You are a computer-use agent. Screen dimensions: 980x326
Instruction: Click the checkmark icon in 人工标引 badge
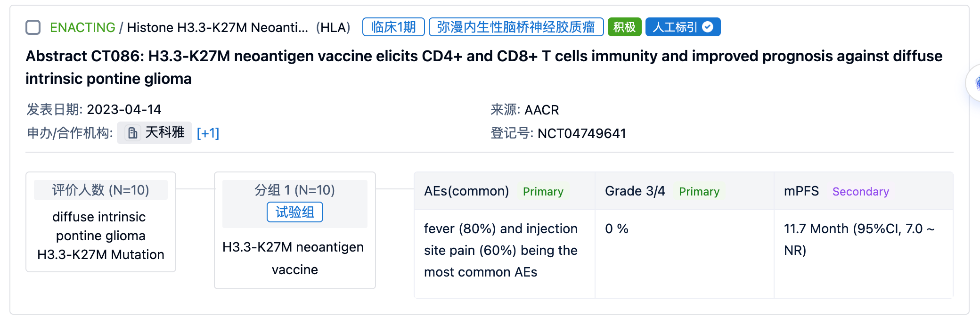707,27
